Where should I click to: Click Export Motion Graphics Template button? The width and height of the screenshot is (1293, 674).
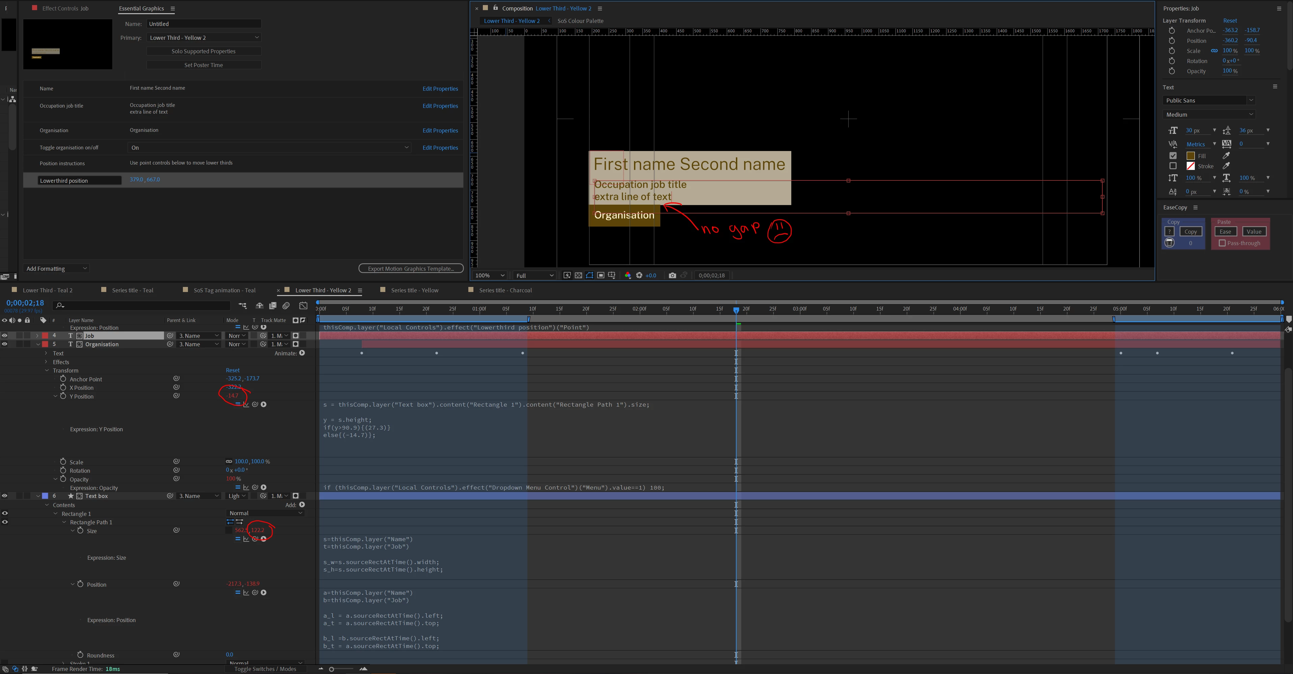point(411,269)
